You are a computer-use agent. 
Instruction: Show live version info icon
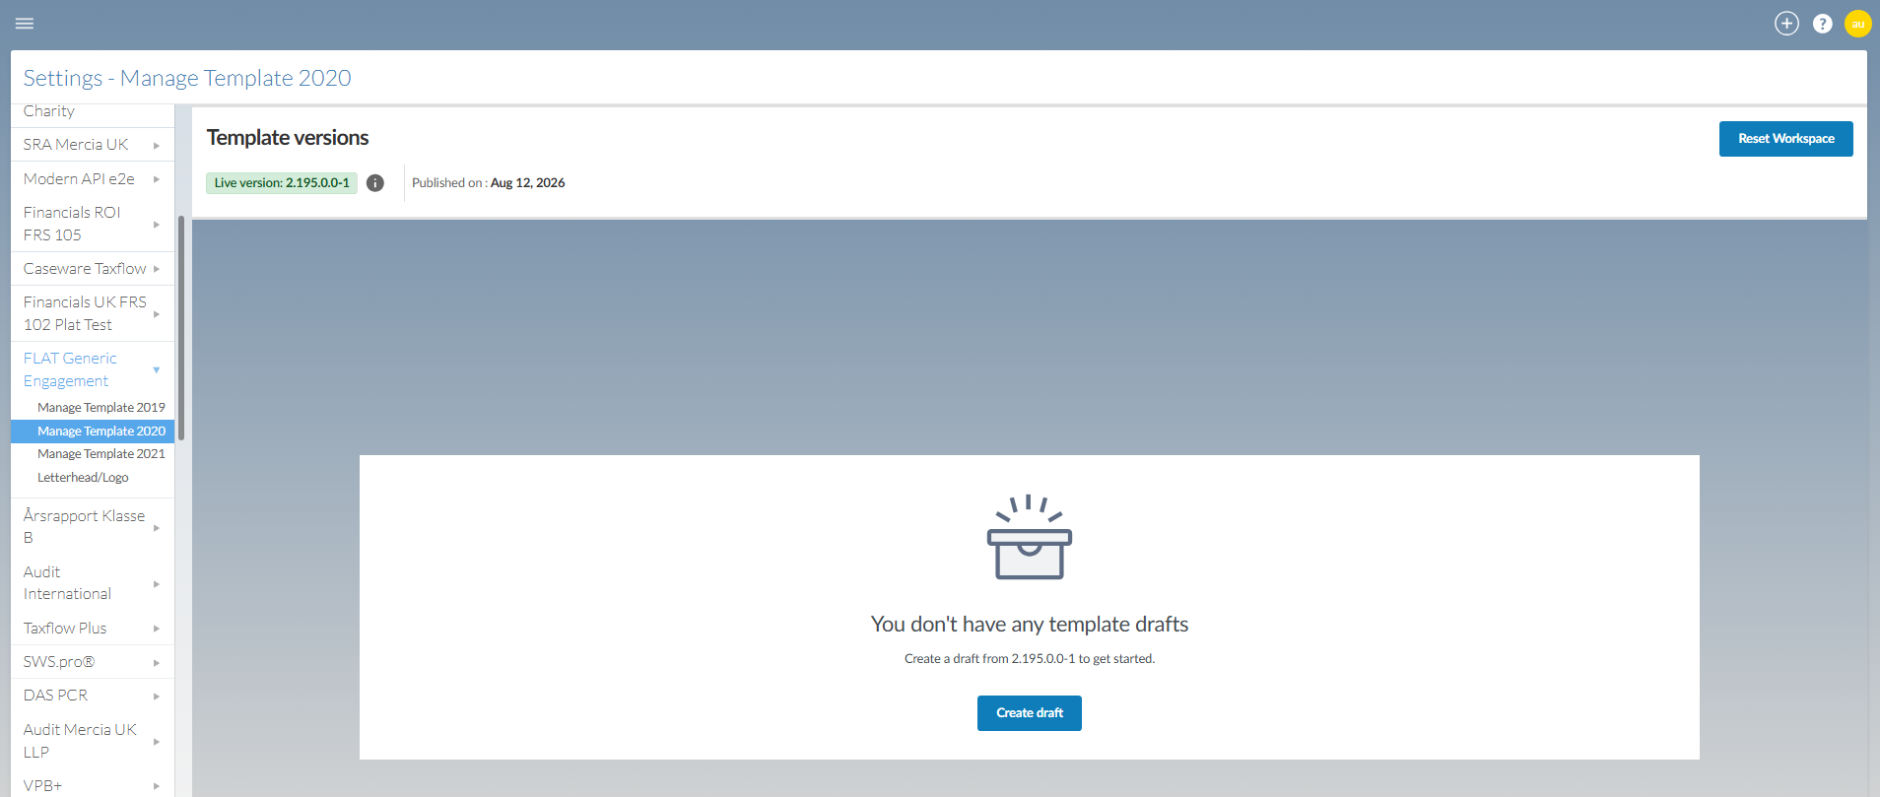[375, 183]
